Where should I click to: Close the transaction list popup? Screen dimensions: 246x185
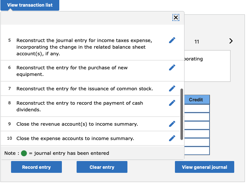[x=176, y=17]
